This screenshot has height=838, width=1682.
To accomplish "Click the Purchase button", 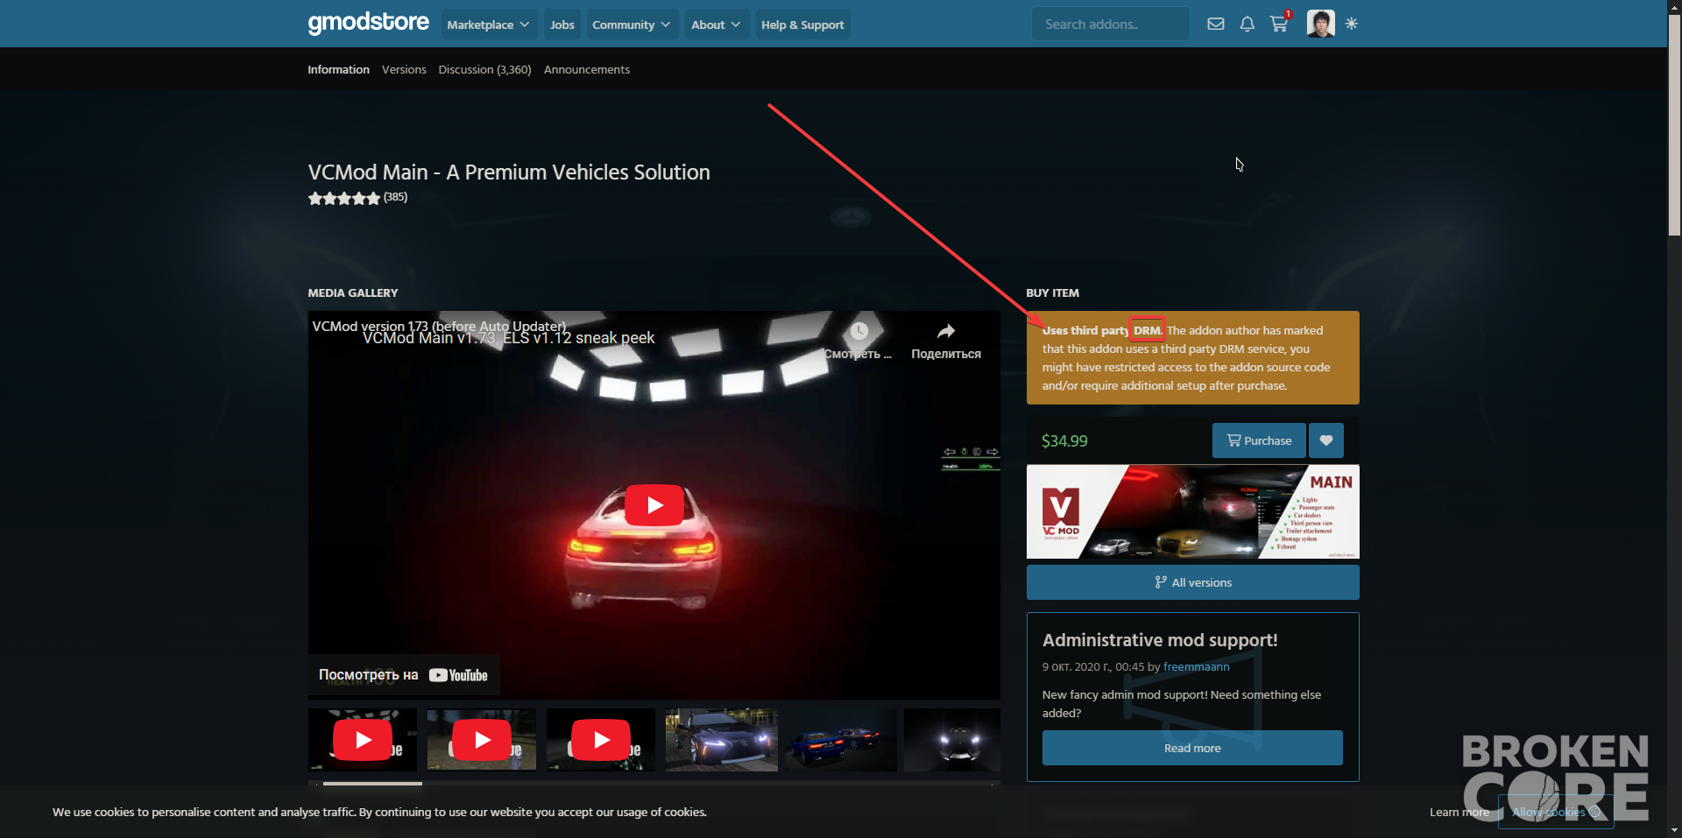I will click(x=1259, y=440).
